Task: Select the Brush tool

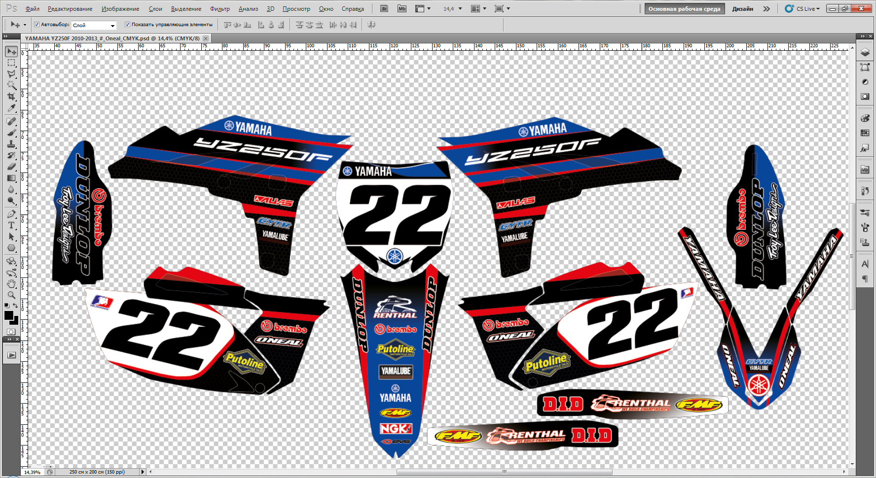Action: click(11, 133)
